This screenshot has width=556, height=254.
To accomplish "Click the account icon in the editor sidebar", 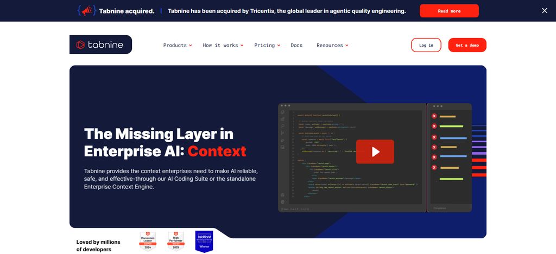I will 282,195.
